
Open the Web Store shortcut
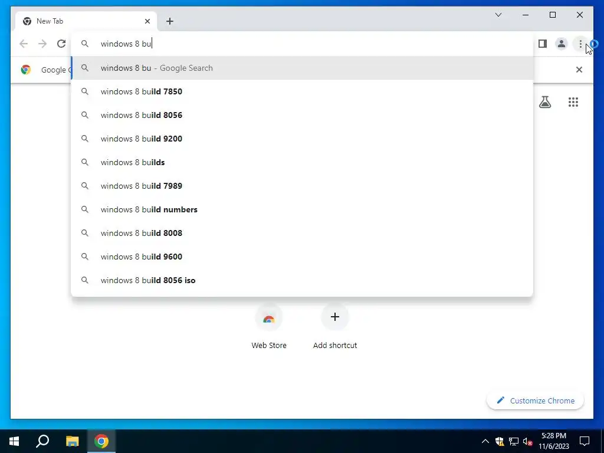[269, 327]
